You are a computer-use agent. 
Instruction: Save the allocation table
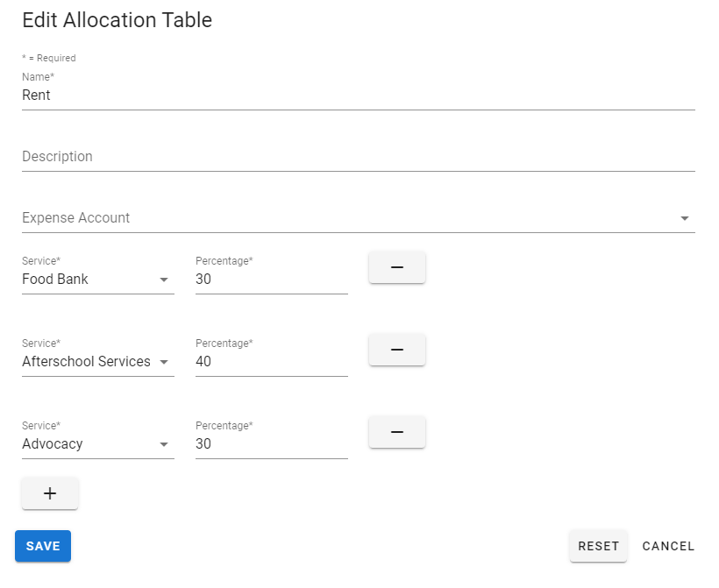[x=42, y=545]
